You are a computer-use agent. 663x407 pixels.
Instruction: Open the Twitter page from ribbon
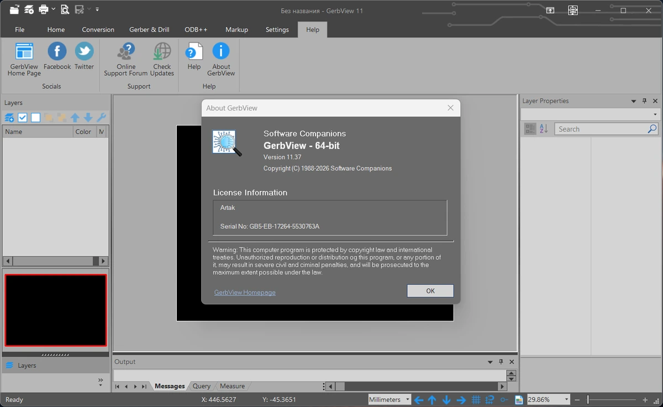[x=84, y=56]
